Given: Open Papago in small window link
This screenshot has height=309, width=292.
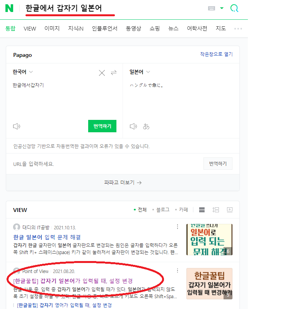Looking at the screenshot, I should [x=216, y=54].
